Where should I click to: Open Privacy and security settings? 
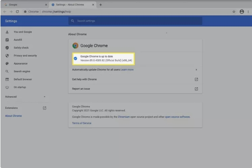tap(25, 56)
